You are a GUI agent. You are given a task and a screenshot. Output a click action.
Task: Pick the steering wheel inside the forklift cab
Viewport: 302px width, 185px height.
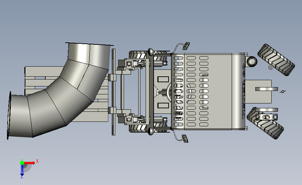pos(169,92)
